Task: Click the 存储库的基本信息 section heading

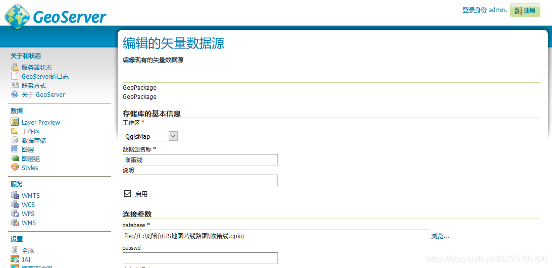Action: tap(152, 114)
